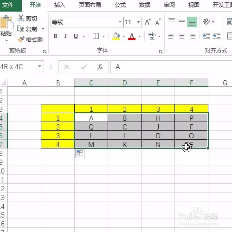Click the Paste clipboard icon
Screen dimensions: 232x232
click(6, 22)
